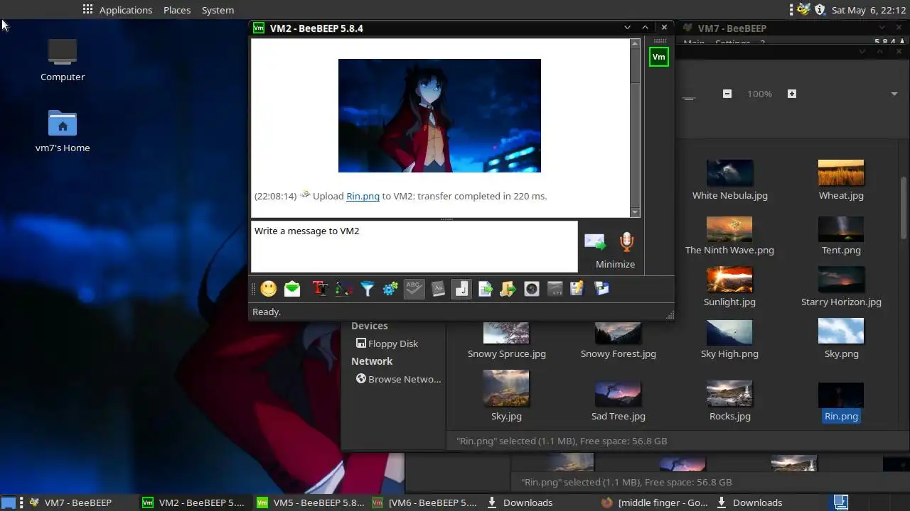Select the Tent.png file

841,236
